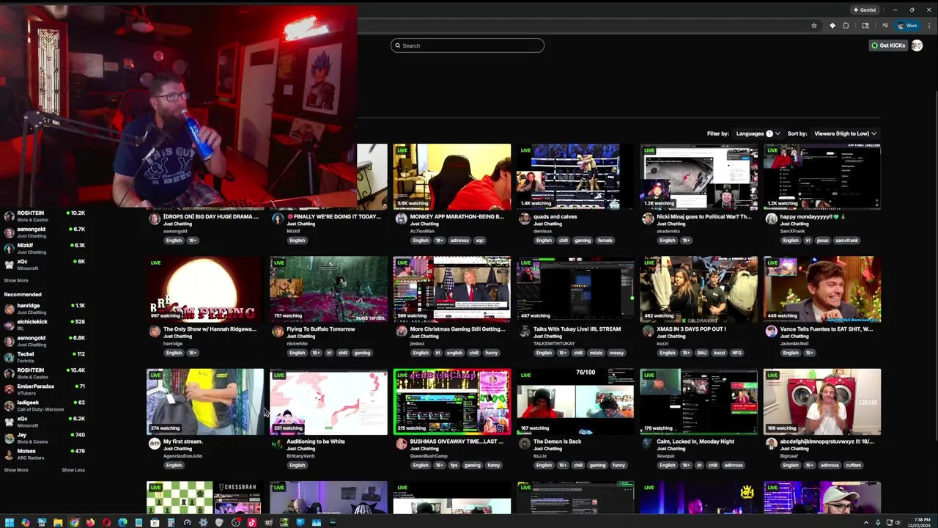Select NFG tag under XMAS IN 3 DAYS
Image resolution: width=938 pixels, height=528 pixels.
[x=736, y=353]
